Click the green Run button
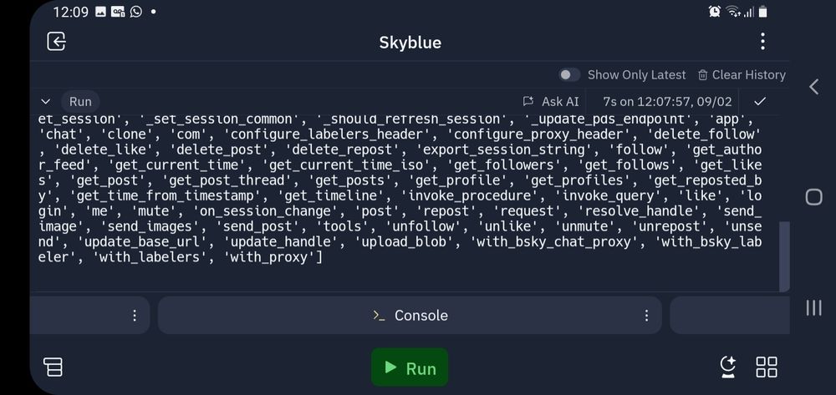Image resolution: width=836 pixels, height=395 pixels. [410, 367]
